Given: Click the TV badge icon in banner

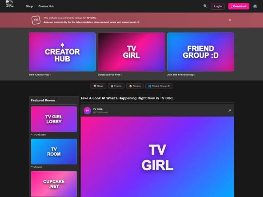Looking at the screenshot, I should (36, 20).
